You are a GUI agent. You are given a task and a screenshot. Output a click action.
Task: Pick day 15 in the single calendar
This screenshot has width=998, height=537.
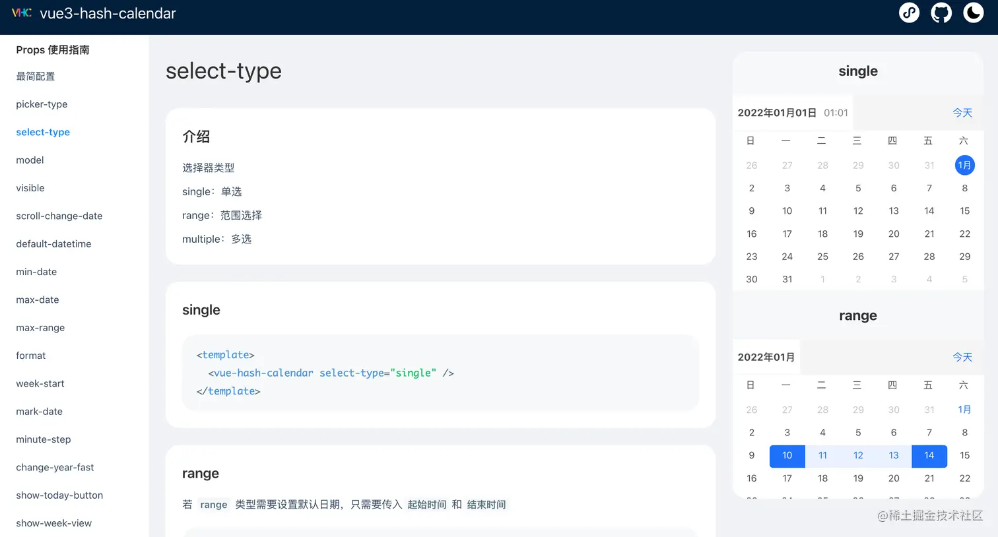(x=964, y=211)
